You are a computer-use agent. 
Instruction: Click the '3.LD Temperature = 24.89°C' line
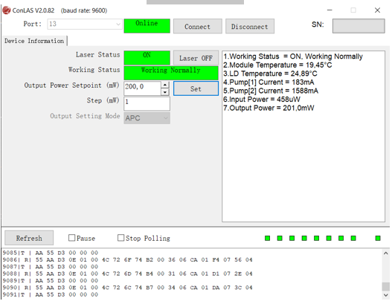click(x=270, y=74)
